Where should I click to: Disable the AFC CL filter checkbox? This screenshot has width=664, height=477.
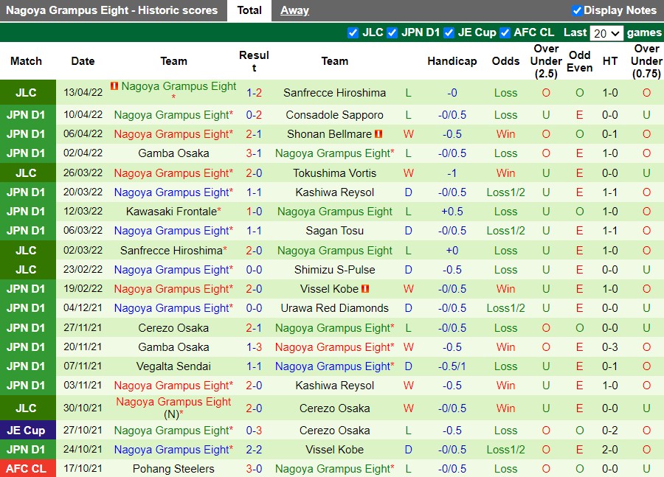pos(505,32)
